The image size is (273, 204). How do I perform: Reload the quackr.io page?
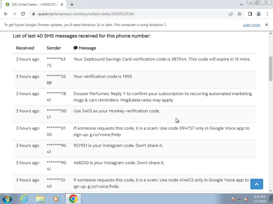(23, 14)
